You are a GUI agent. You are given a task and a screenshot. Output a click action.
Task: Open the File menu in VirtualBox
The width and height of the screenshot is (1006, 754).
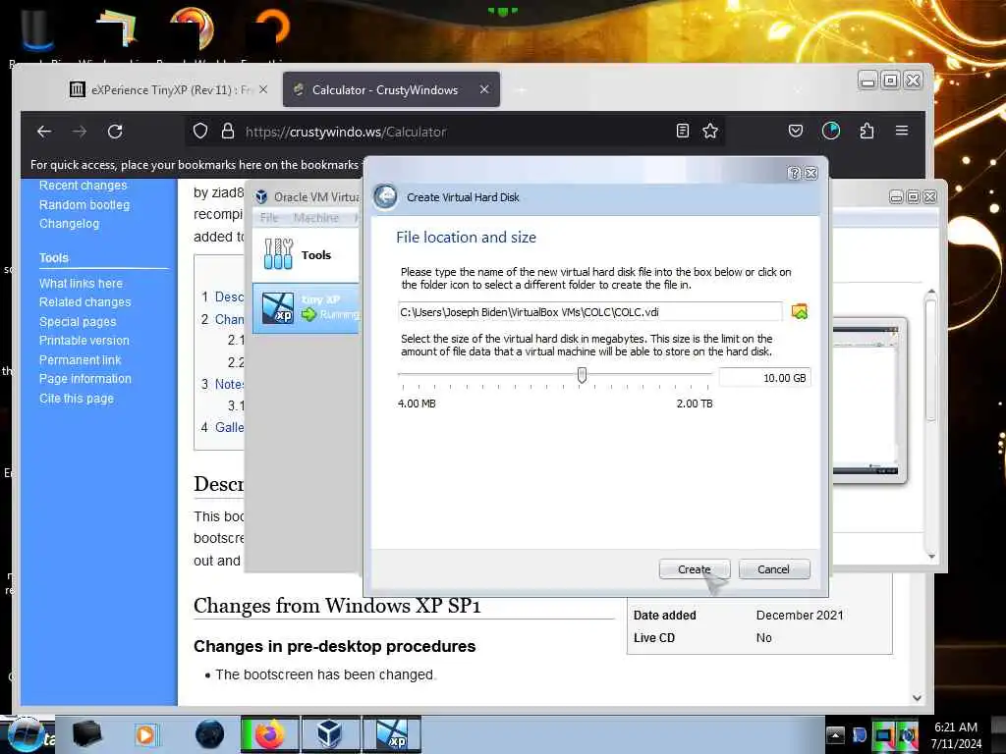[269, 218]
